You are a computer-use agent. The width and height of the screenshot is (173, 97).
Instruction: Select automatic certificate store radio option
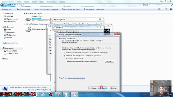64,53
